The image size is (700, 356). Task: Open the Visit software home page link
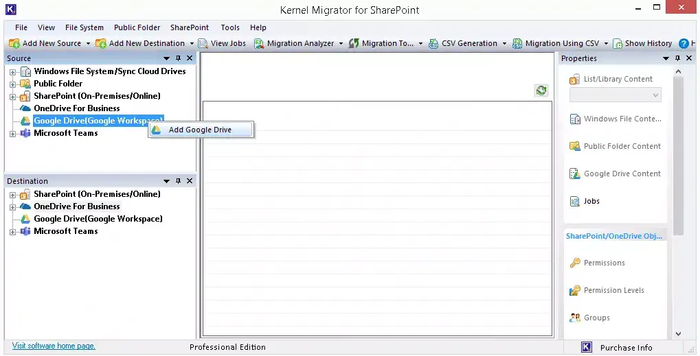pos(54,346)
